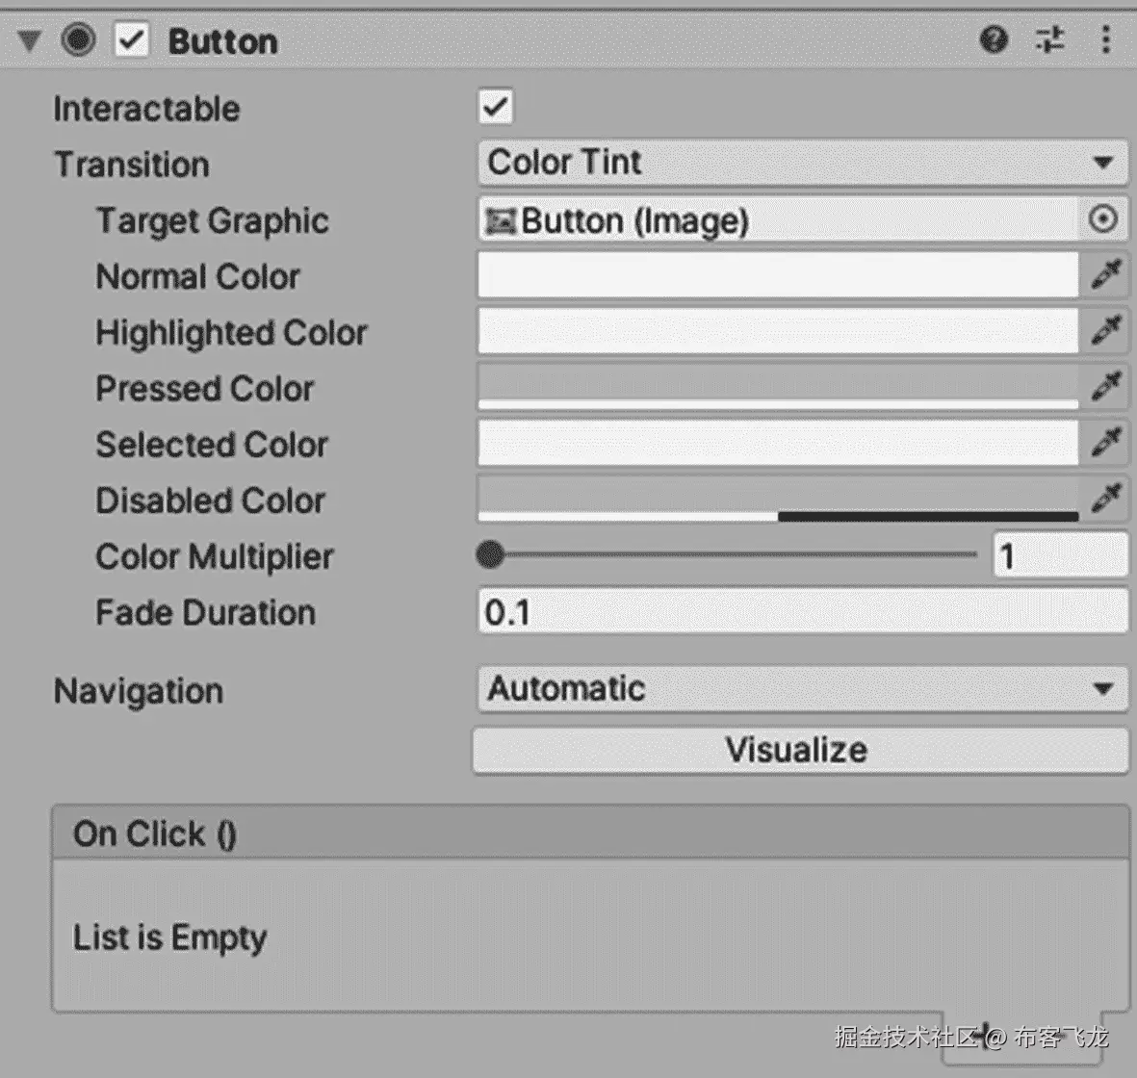The height and width of the screenshot is (1078, 1137).
Task: Open the Navigation Automatic dropdown
Action: point(803,689)
